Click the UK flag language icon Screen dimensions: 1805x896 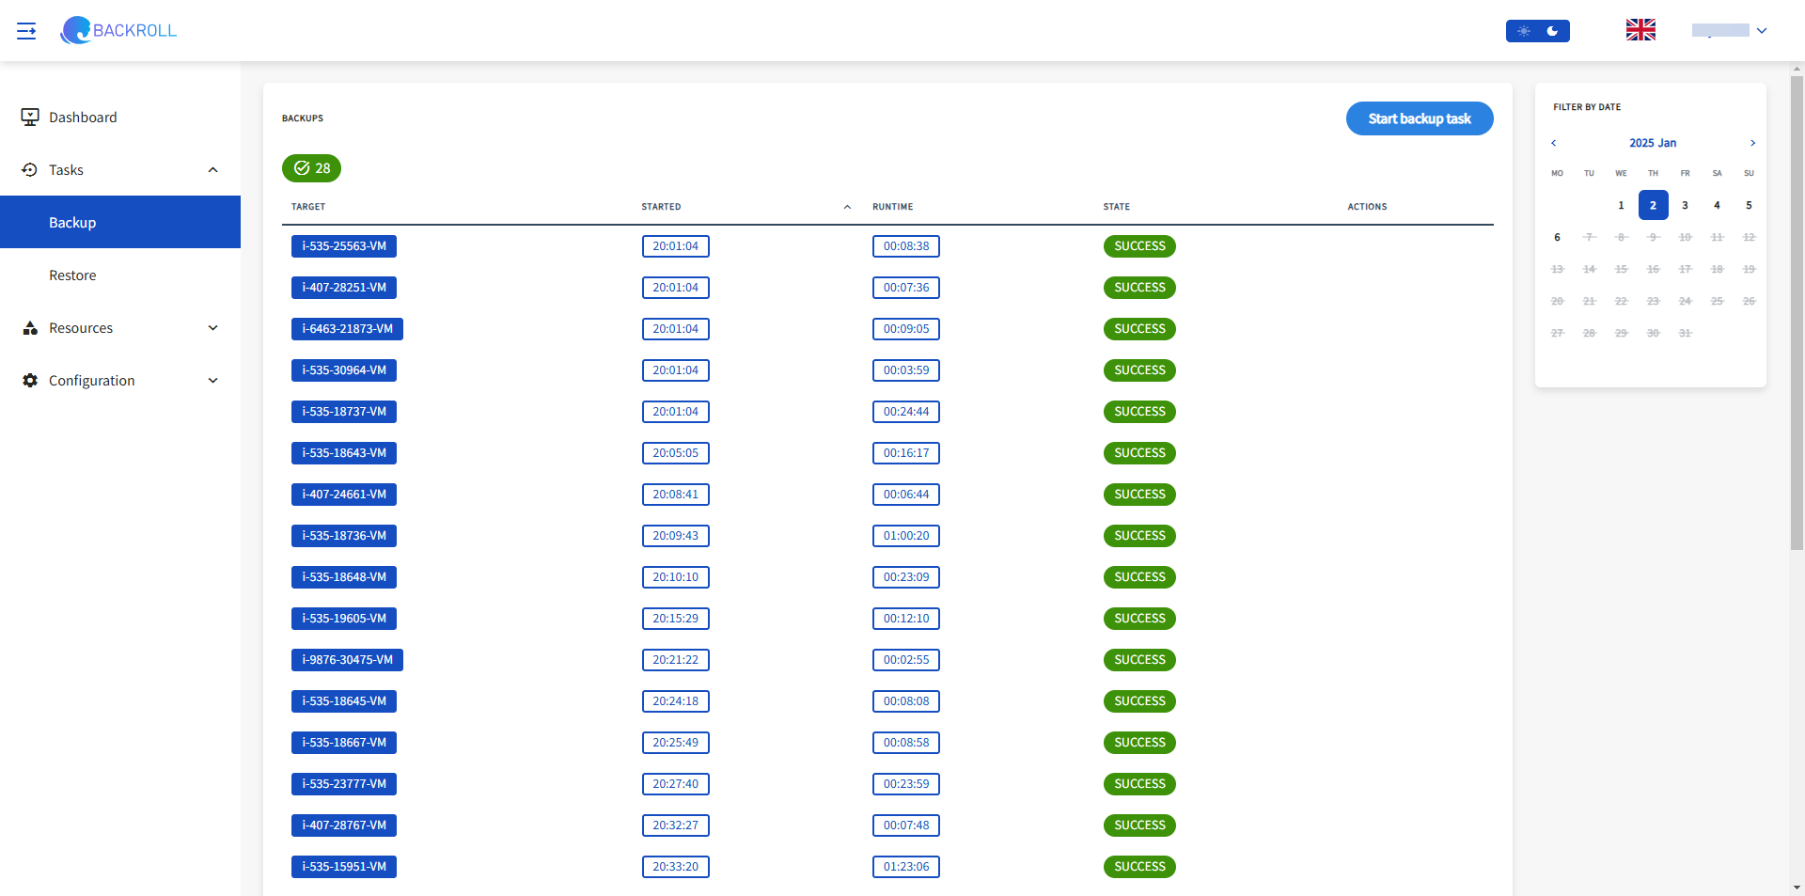1640,30
